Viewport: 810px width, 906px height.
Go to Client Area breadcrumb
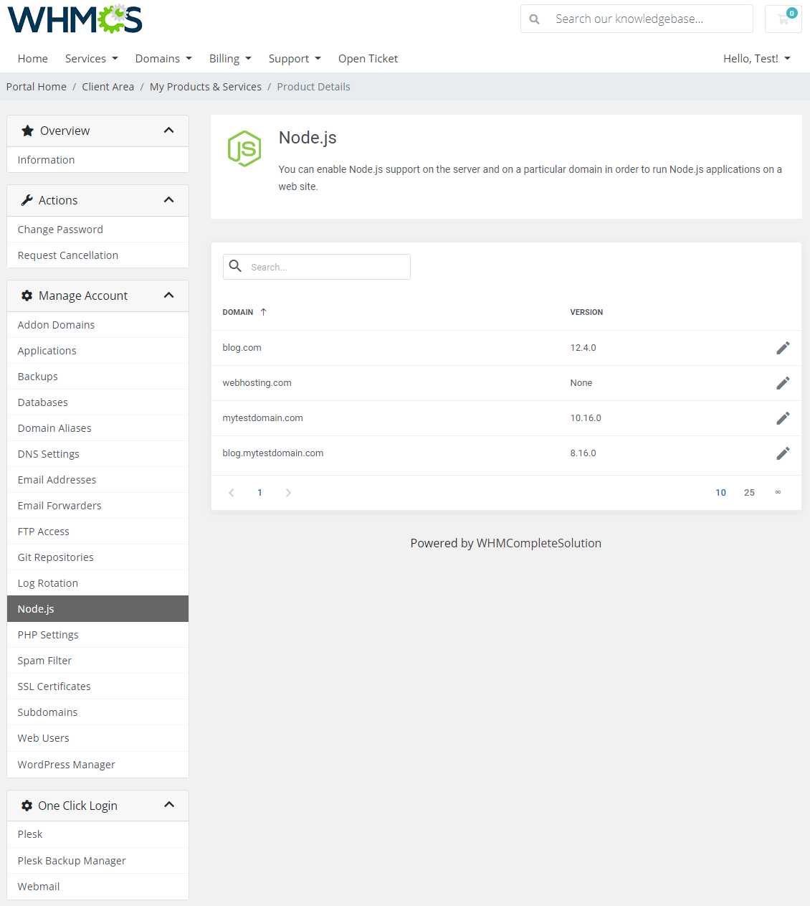[108, 87]
